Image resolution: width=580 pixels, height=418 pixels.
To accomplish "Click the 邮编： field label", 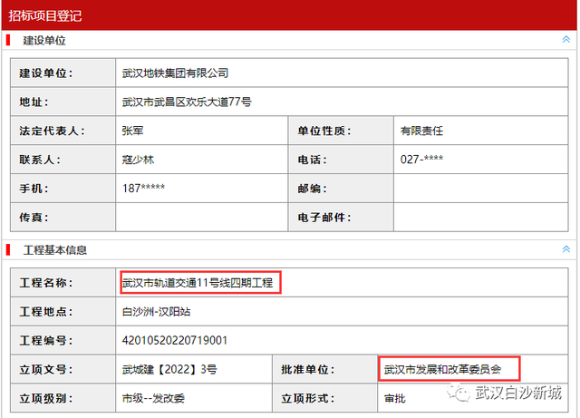I will point(312,188).
